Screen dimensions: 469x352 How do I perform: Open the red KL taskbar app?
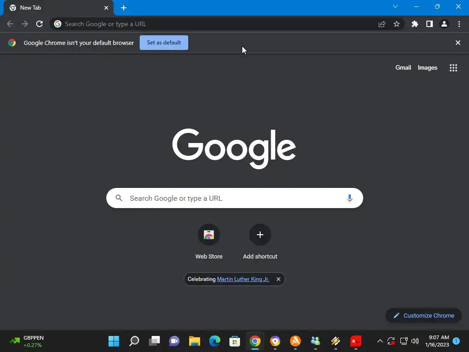(x=355, y=341)
